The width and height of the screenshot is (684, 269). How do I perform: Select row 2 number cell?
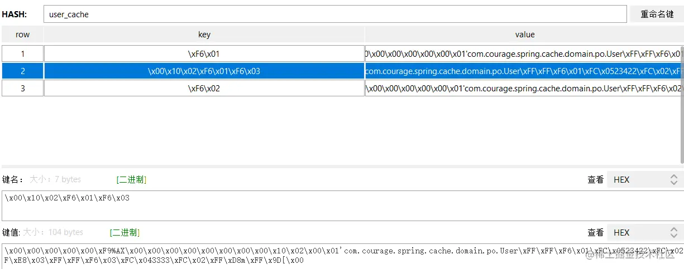[22, 71]
